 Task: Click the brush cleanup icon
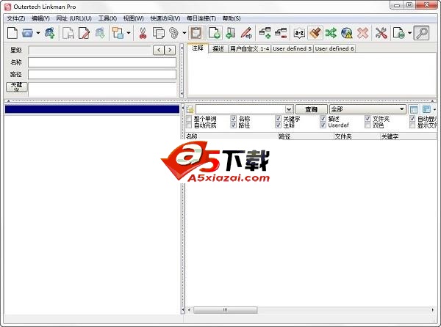pos(315,33)
